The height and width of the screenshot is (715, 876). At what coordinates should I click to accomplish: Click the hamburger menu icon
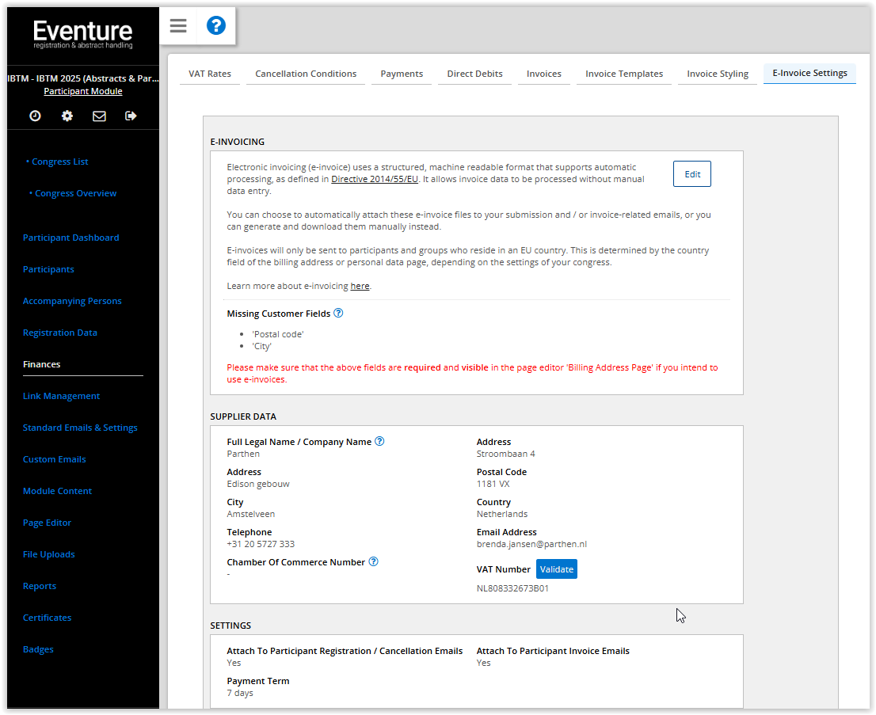tap(178, 26)
